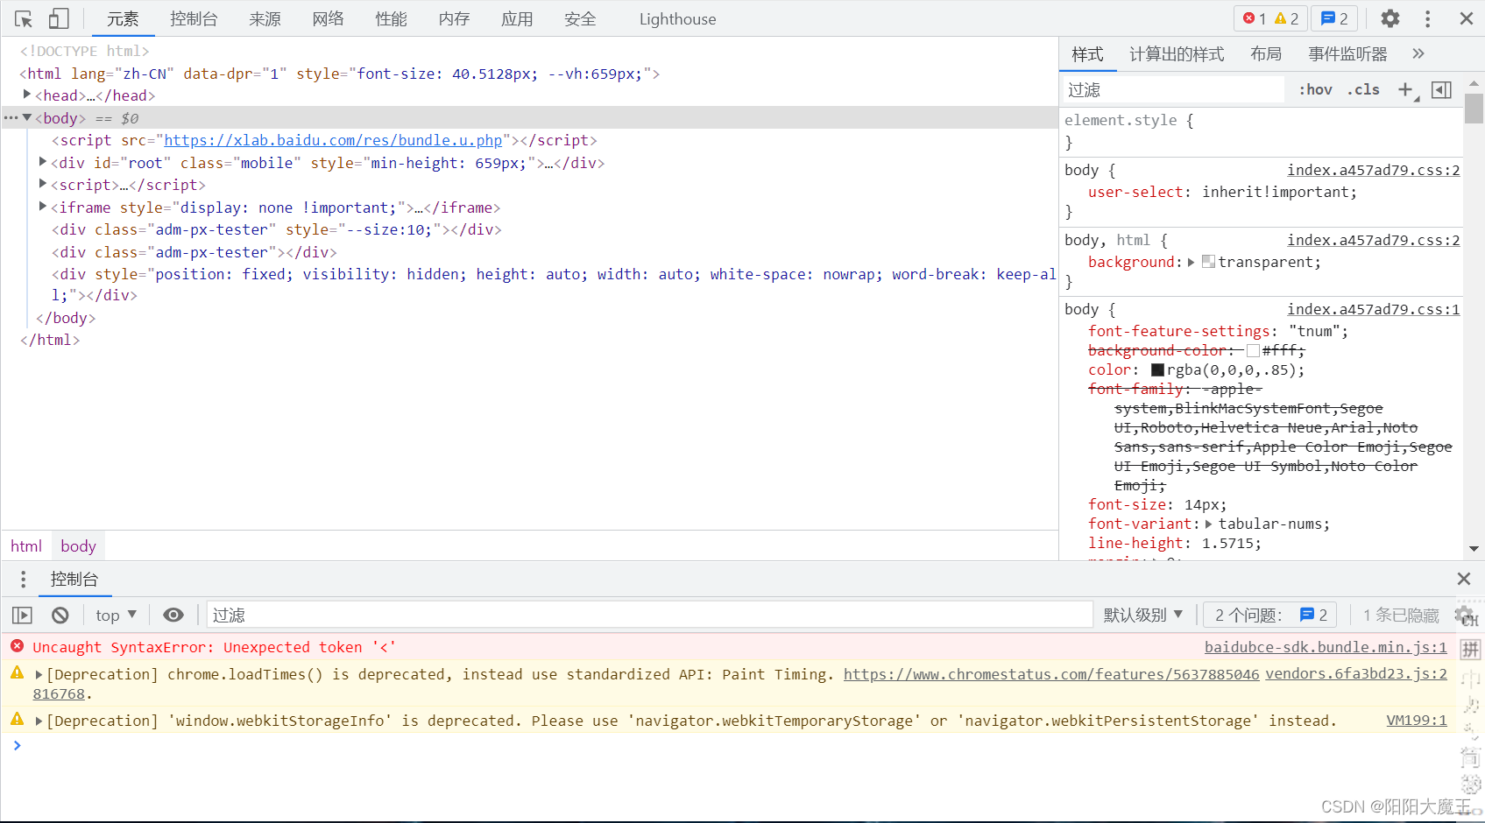This screenshot has width=1485, height=823.
Task: Click the #fff background-color swatch
Action: pyautogui.click(x=1253, y=350)
